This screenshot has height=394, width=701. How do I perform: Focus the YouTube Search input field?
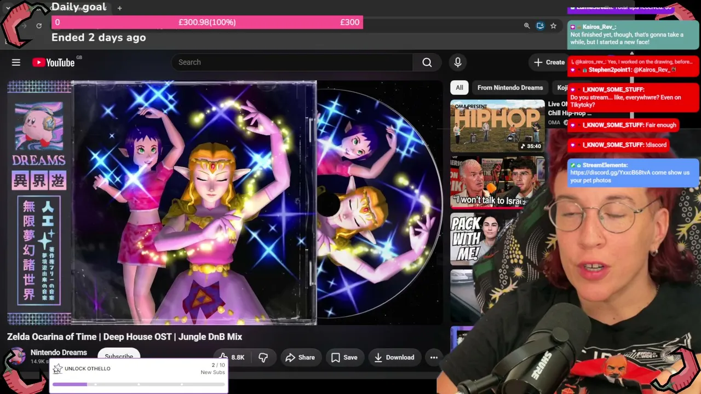click(x=292, y=62)
